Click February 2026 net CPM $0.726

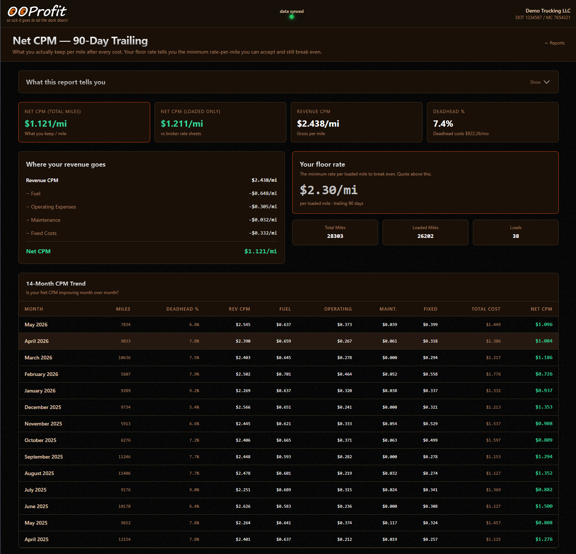[544, 374]
